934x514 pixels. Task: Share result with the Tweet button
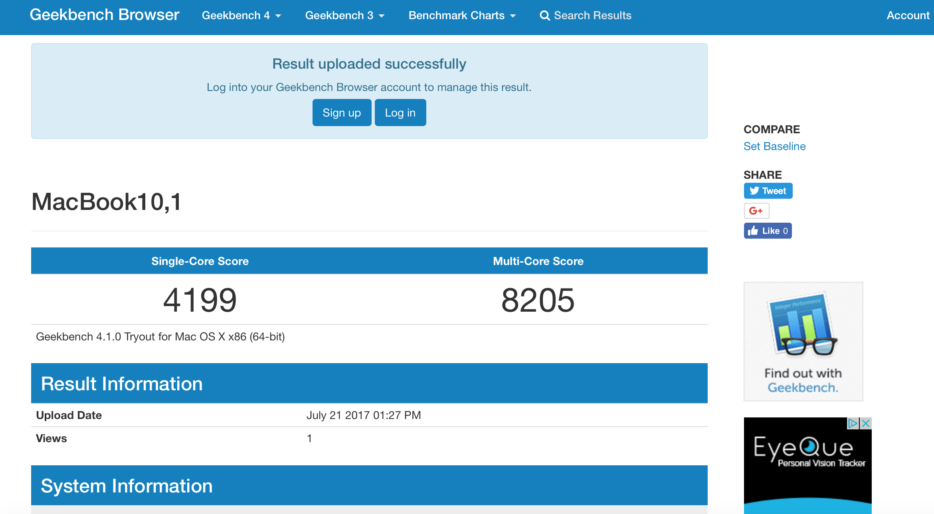pos(768,191)
